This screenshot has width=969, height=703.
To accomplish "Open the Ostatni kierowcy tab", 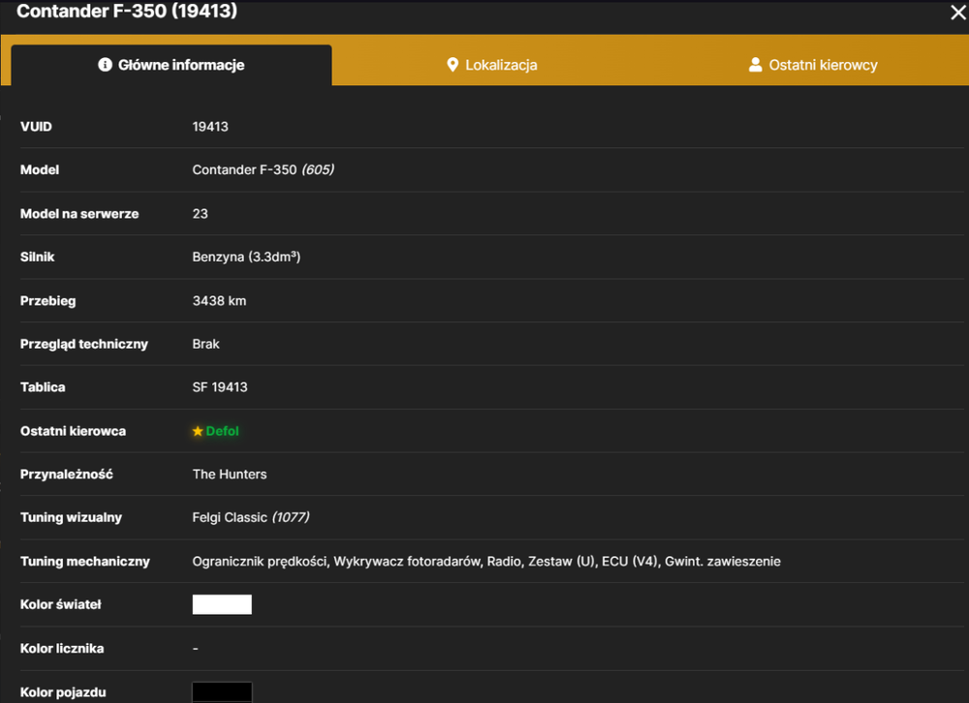I will click(x=813, y=65).
